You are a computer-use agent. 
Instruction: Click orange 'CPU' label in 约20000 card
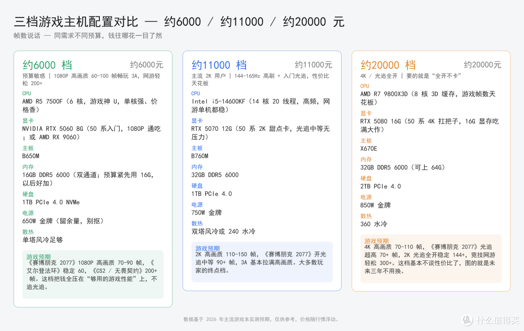pyautogui.click(x=364, y=86)
